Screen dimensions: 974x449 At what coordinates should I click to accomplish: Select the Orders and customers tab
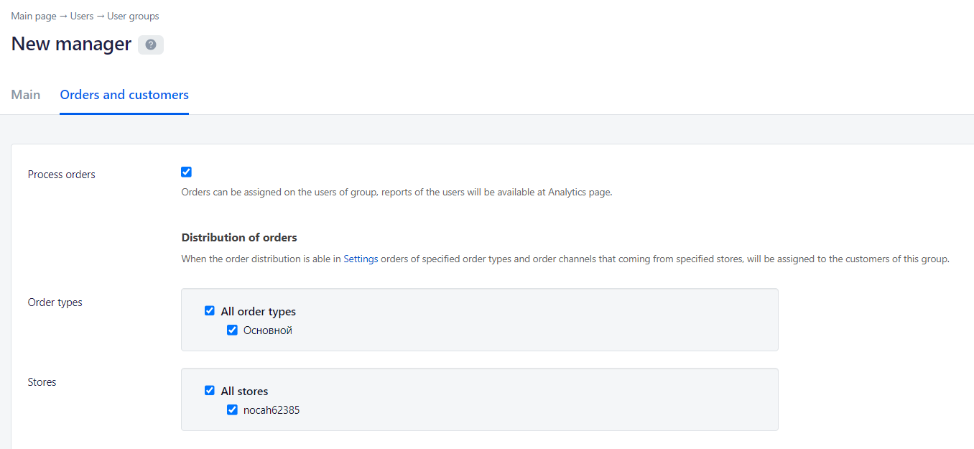(124, 95)
